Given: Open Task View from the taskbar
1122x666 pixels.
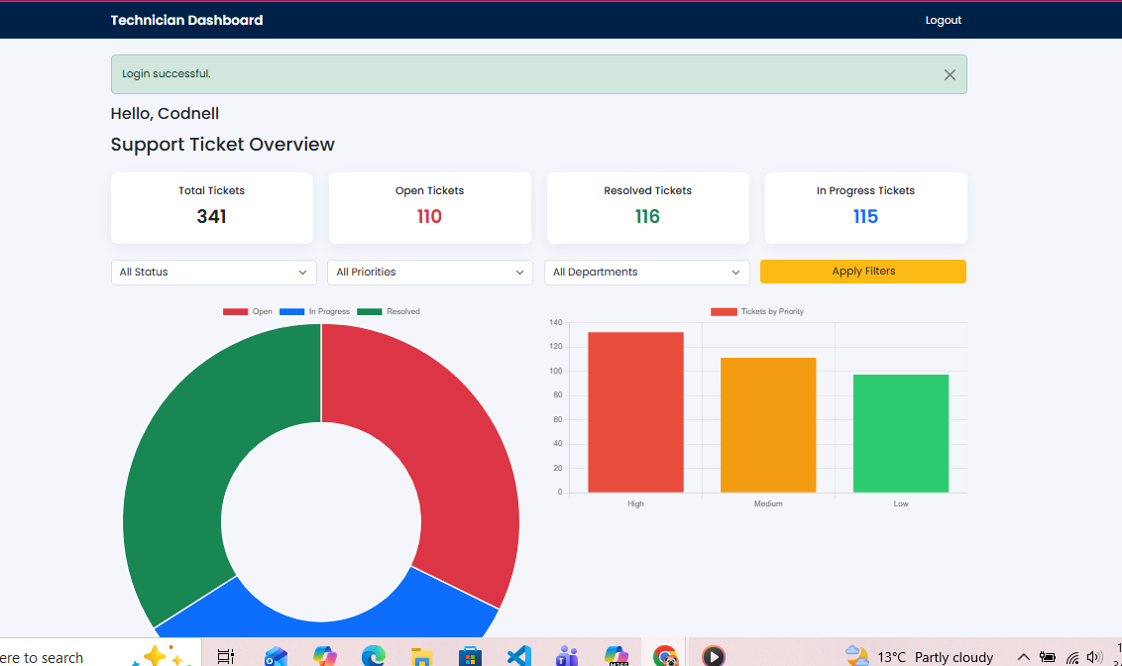Looking at the screenshot, I should [x=225, y=656].
